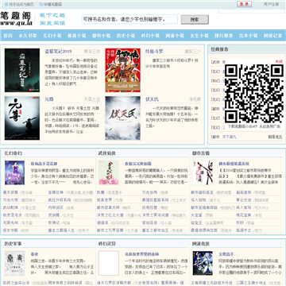The width and height of the screenshot is (286, 286).
Task: Open the 用户注册 register link
Action: [271, 4]
